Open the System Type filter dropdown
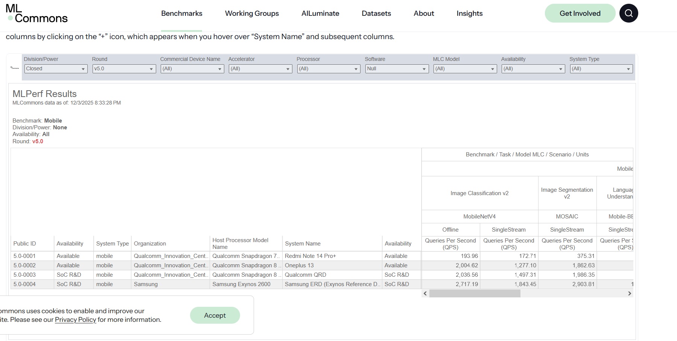This screenshot has height=341, width=677. (x=601, y=69)
